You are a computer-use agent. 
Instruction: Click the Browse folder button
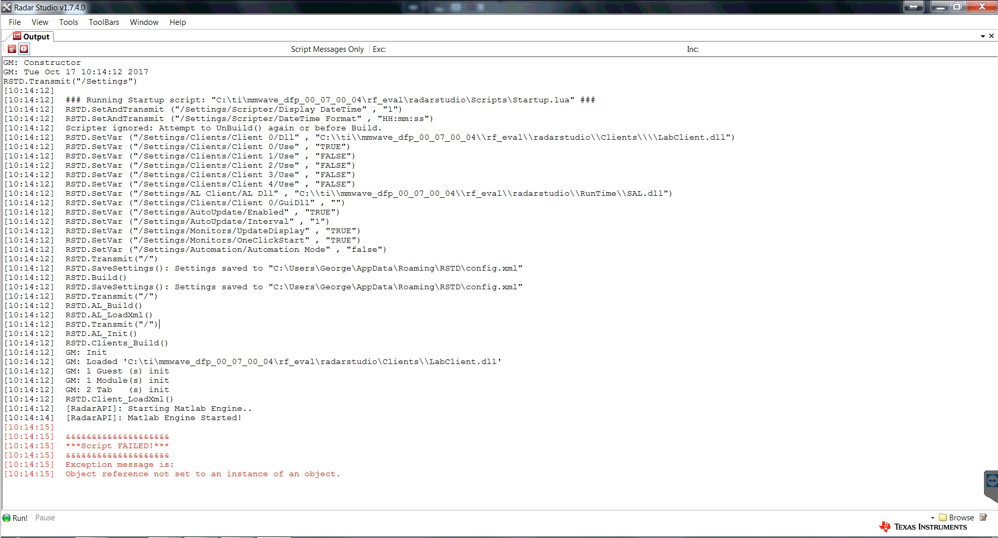(x=956, y=517)
